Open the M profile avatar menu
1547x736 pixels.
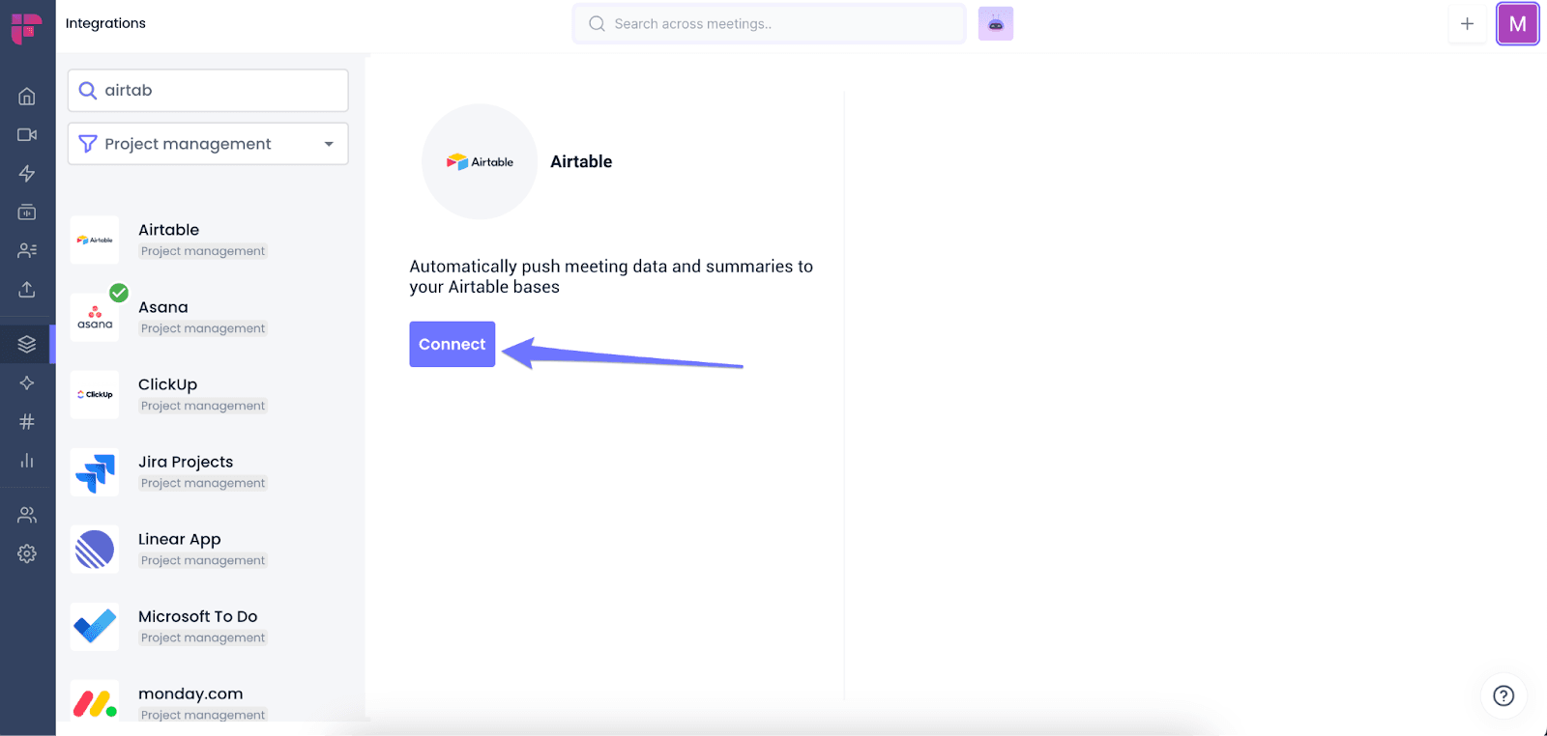[1518, 24]
